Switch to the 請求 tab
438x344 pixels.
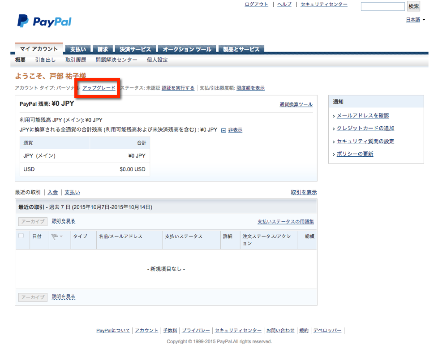click(x=103, y=49)
